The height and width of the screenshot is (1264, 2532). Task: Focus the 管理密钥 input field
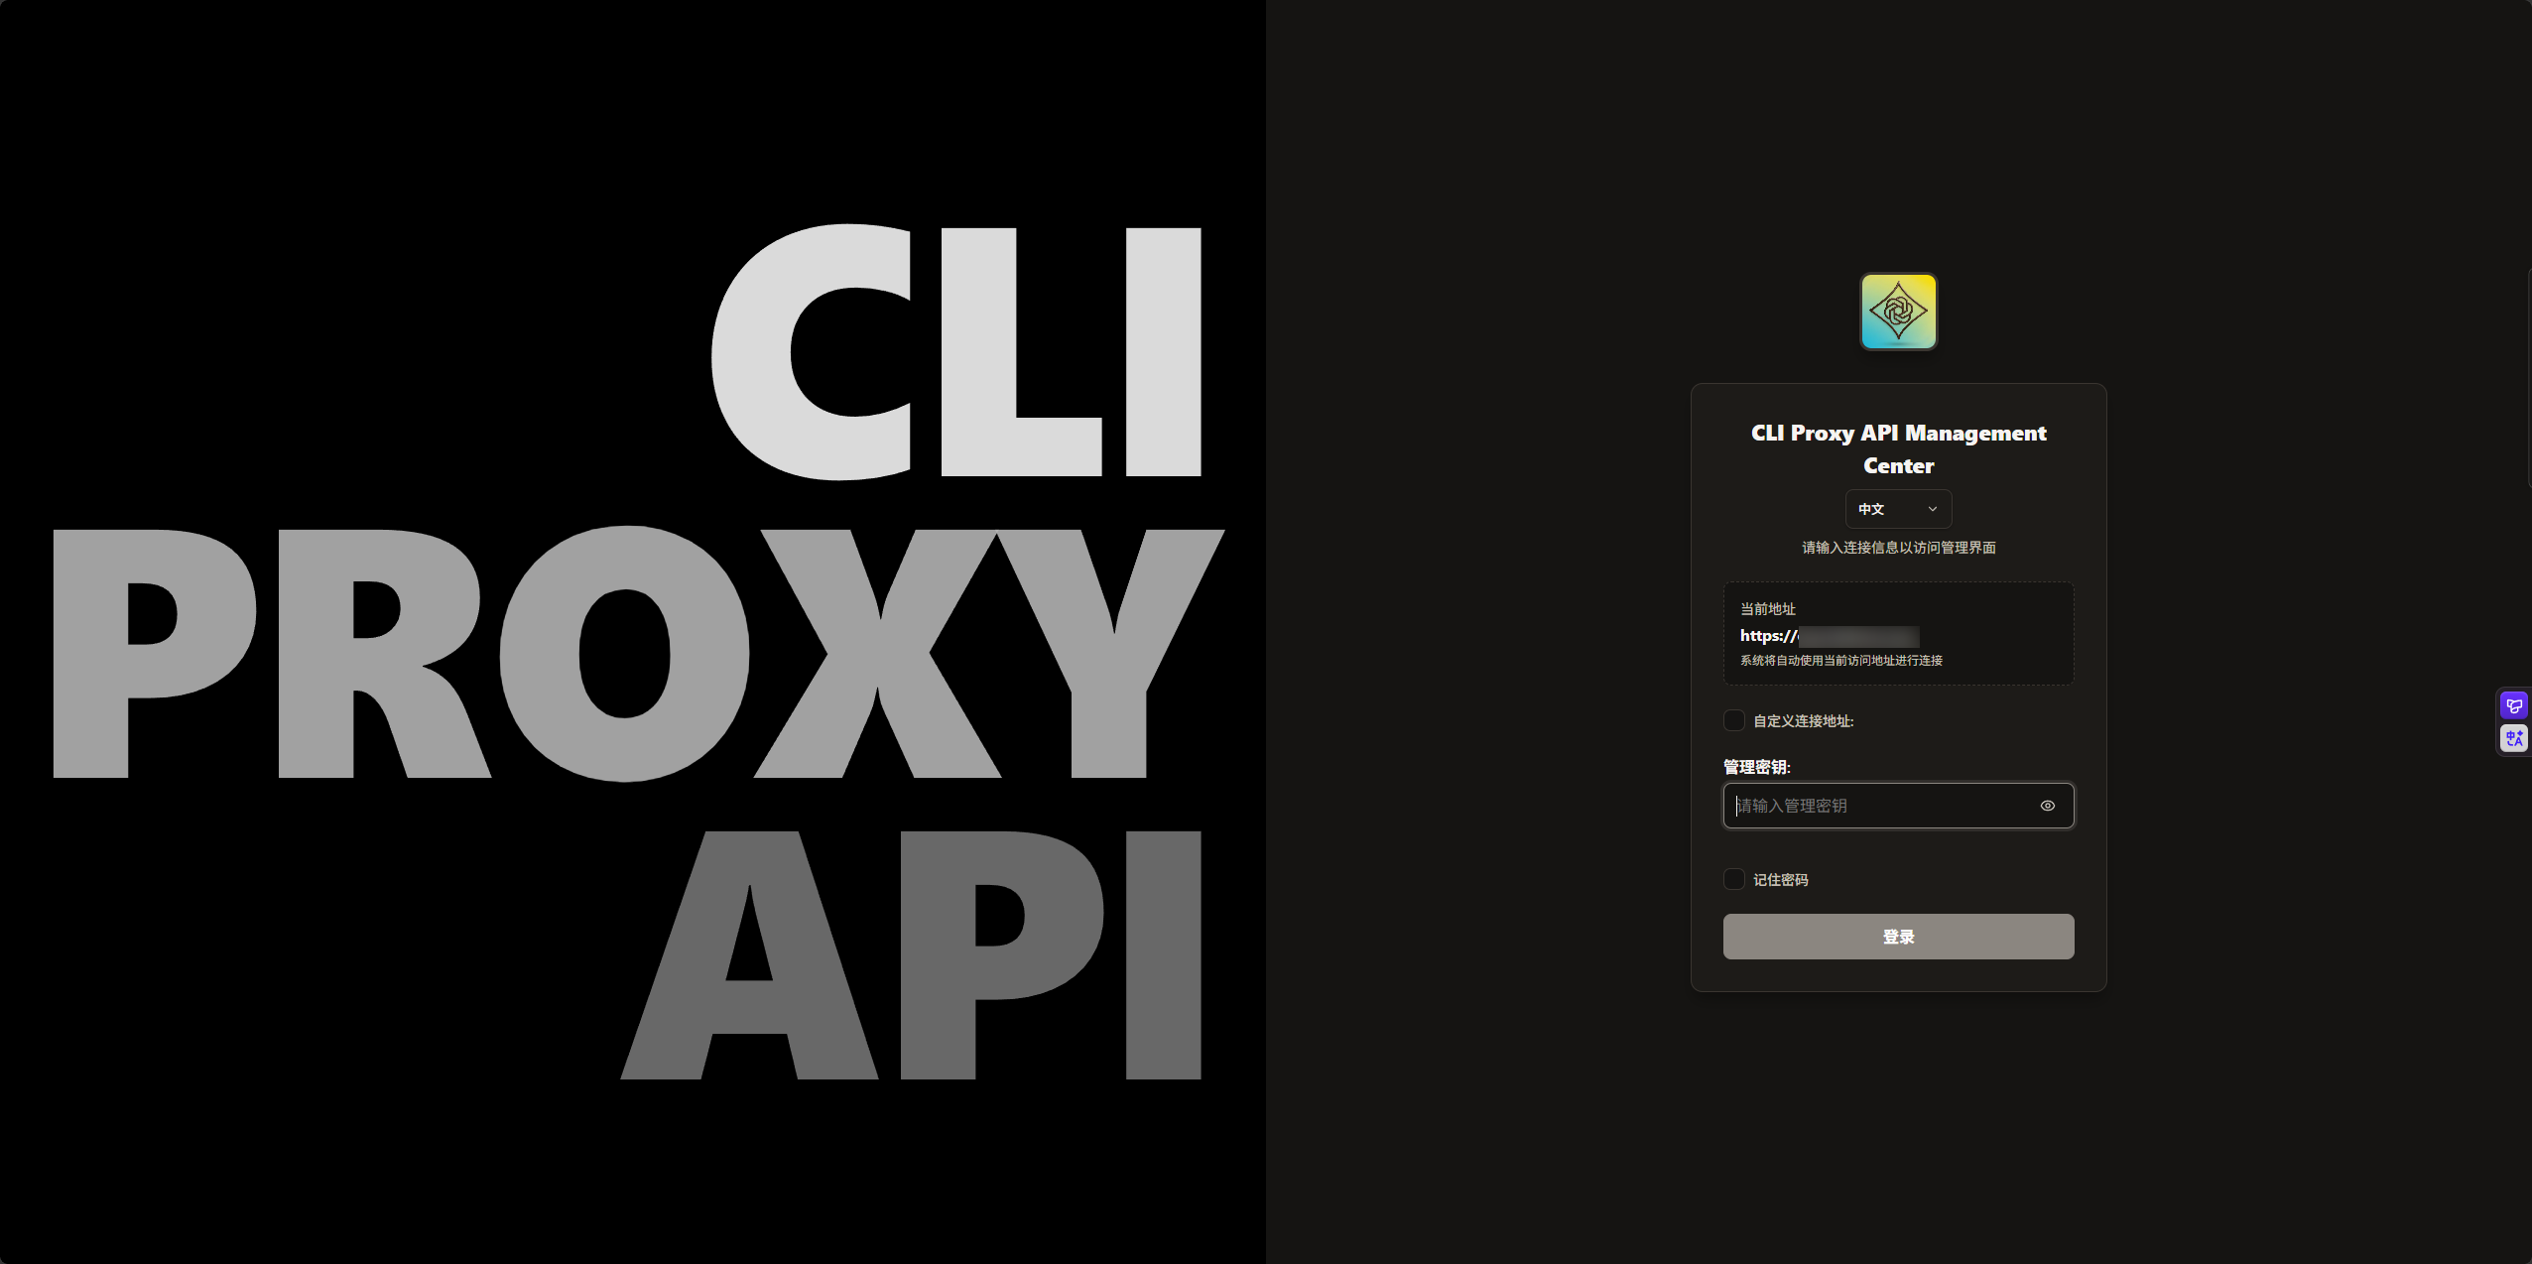[x=1898, y=806]
